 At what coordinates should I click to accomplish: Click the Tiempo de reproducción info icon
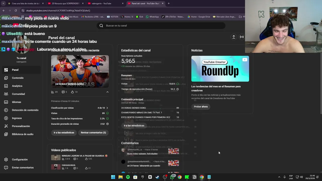(x=178, y=89)
